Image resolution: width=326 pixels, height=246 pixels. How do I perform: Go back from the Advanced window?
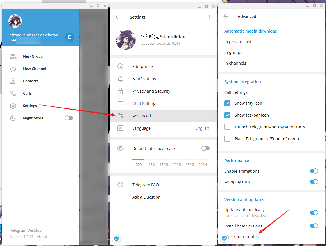pos(226,16)
